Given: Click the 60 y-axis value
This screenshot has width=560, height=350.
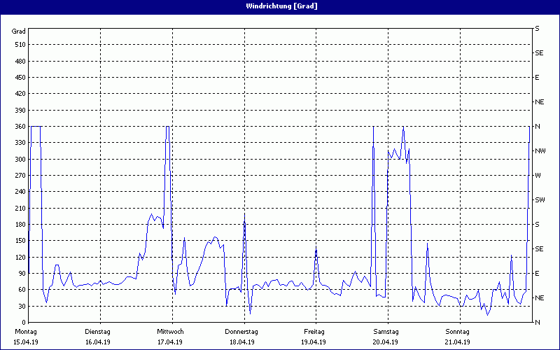Looking at the screenshot, I should click(22, 290).
